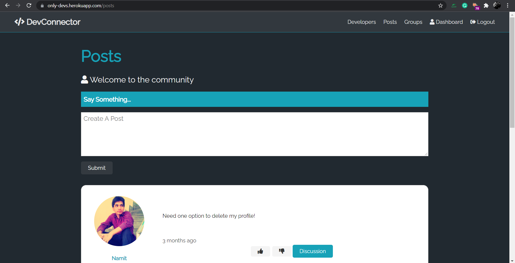Click the 'Need one option to delete my profile!' text

coord(209,216)
